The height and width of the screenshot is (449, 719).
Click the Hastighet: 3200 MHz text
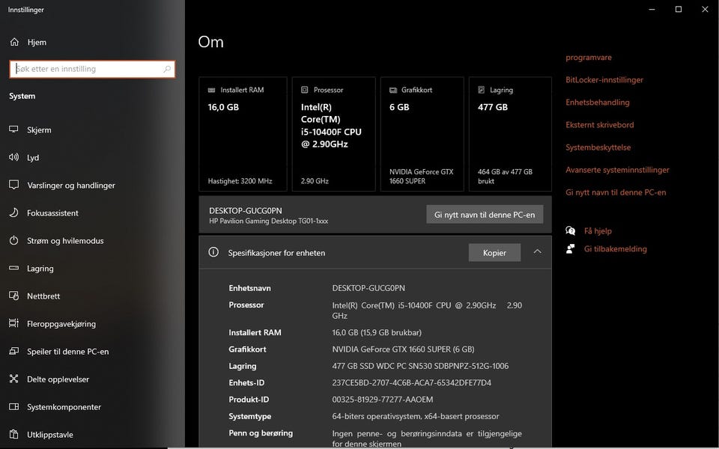[240, 181]
